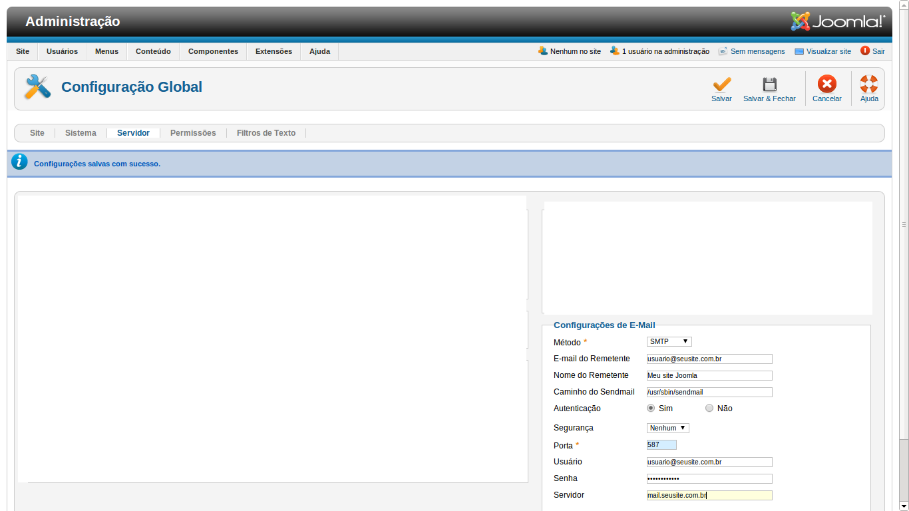Click the Autenticação label
Image resolution: width=909 pixels, height=511 pixels.
pyautogui.click(x=577, y=409)
